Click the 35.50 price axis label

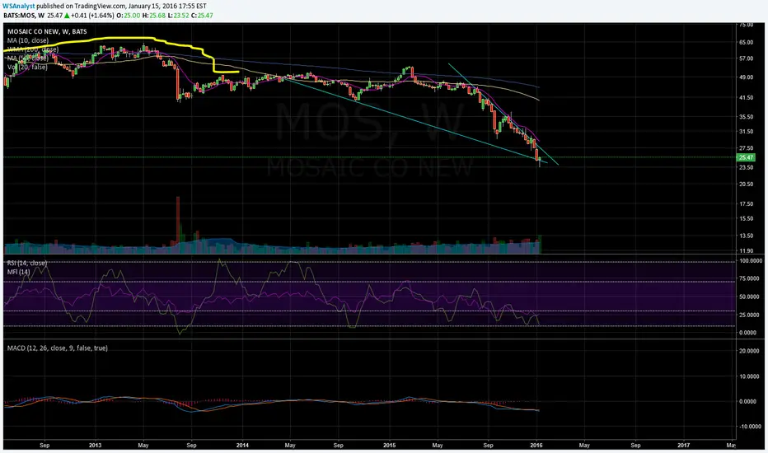click(x=746, y=117)
